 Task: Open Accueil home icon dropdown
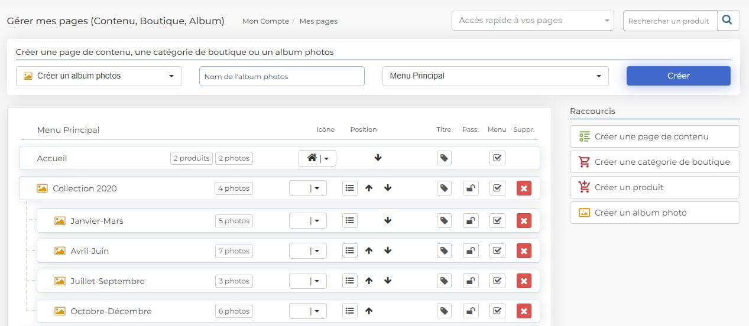point(317,158)
